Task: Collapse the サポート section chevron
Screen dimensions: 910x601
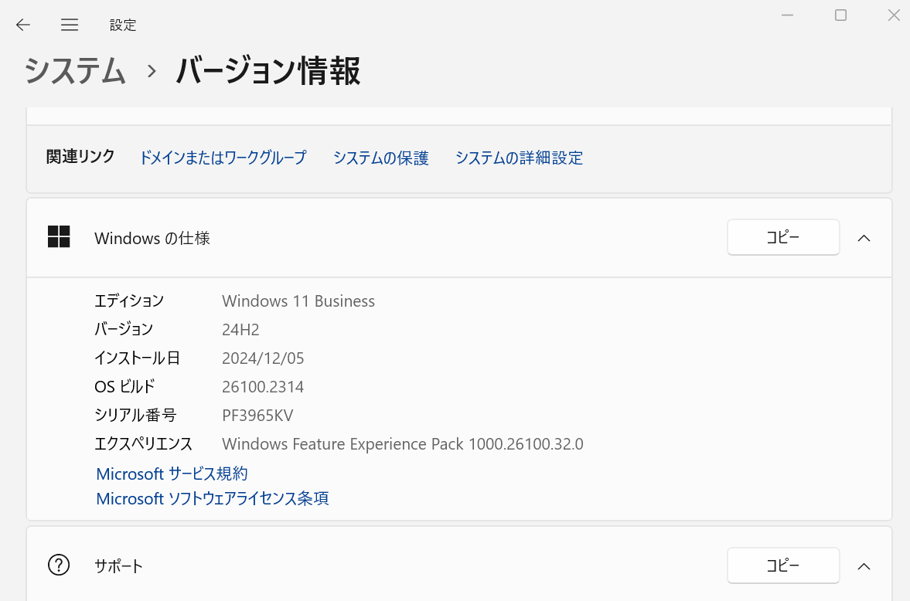Action: (864, 566)
